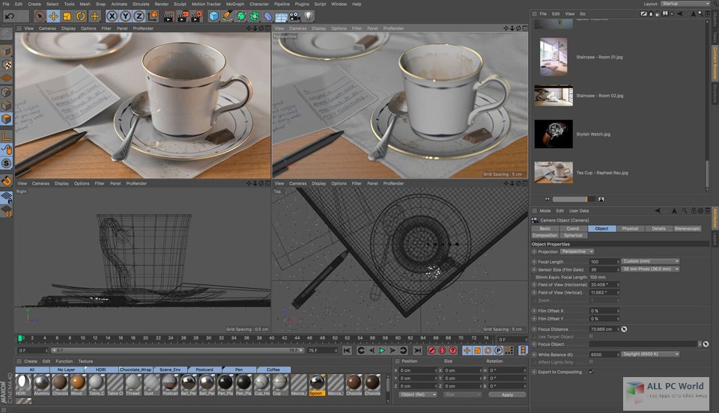Open the Projection Perspective dropdown

(x=577, y=251)
